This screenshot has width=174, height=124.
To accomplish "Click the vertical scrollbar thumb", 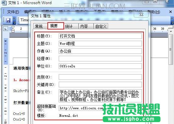I will pyautogui.click(x=171, y=49).
